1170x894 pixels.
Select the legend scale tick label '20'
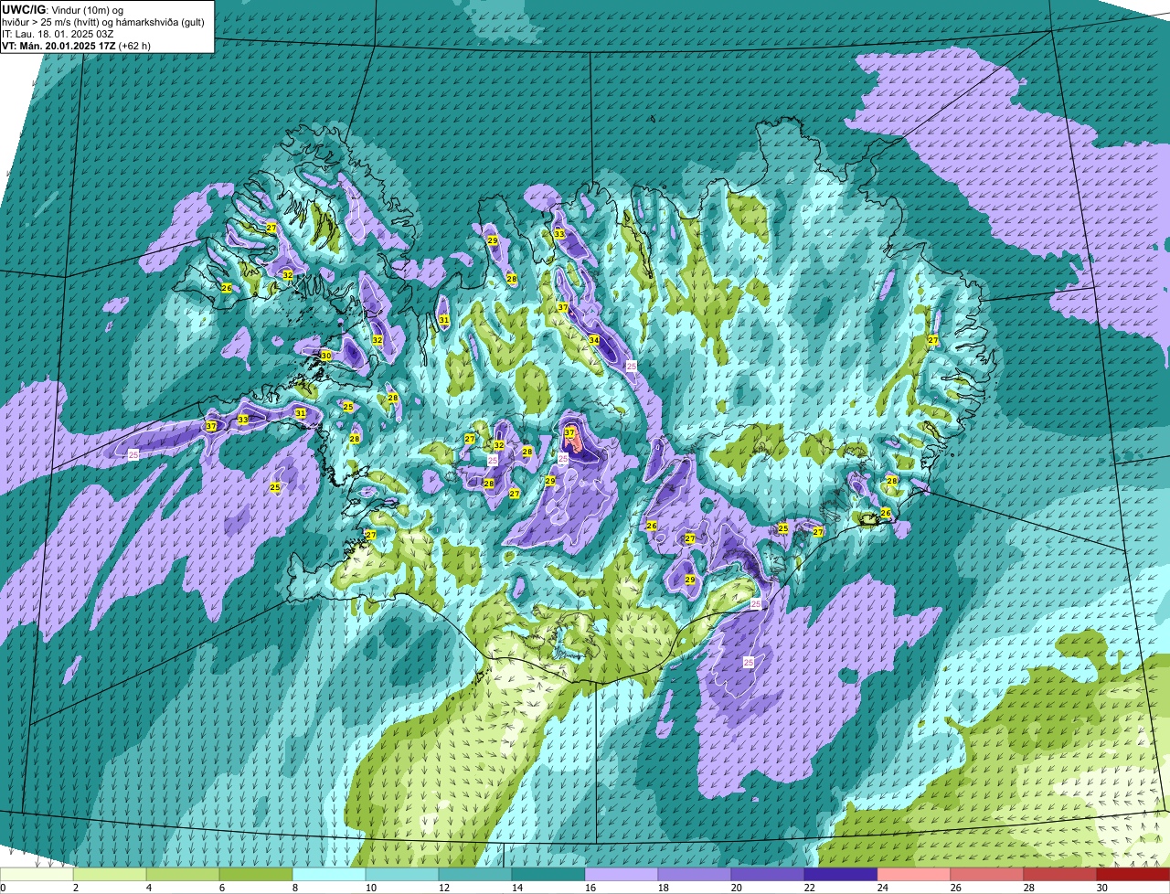point(737,888)
